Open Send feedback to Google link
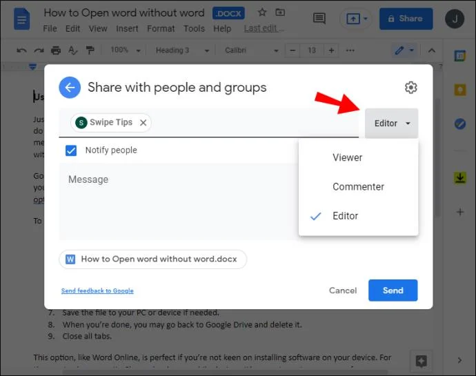Viewport: 476px width, 376px height. point(97,290)
